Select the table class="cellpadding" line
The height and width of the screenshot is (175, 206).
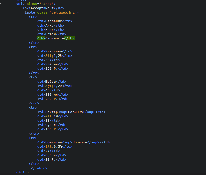coord(51,12)
